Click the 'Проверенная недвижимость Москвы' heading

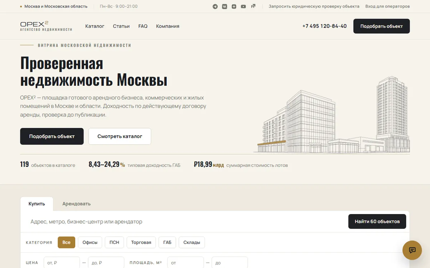pos(94,71)
